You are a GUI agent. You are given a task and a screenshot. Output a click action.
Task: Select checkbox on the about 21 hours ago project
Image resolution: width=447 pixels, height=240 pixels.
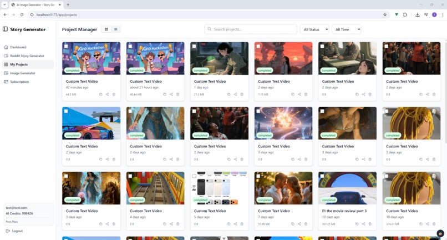pos(130,46)
